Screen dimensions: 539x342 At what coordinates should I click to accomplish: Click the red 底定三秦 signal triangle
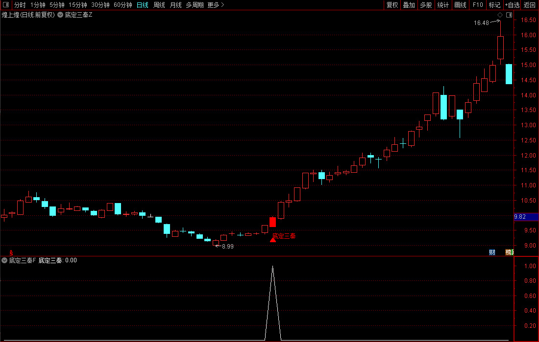pos(273,240)
